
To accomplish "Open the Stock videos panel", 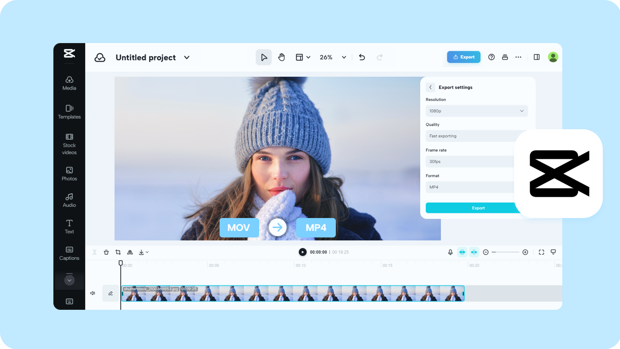I will [x=69, y=142].
